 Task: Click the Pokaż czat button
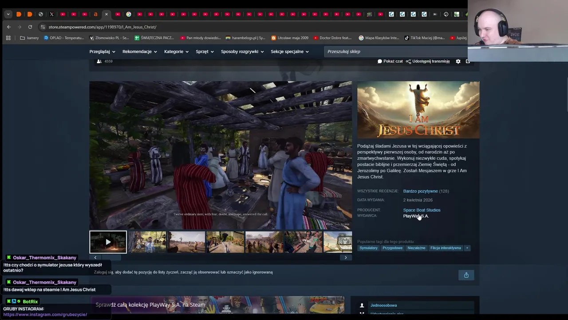tap(390, 61)
